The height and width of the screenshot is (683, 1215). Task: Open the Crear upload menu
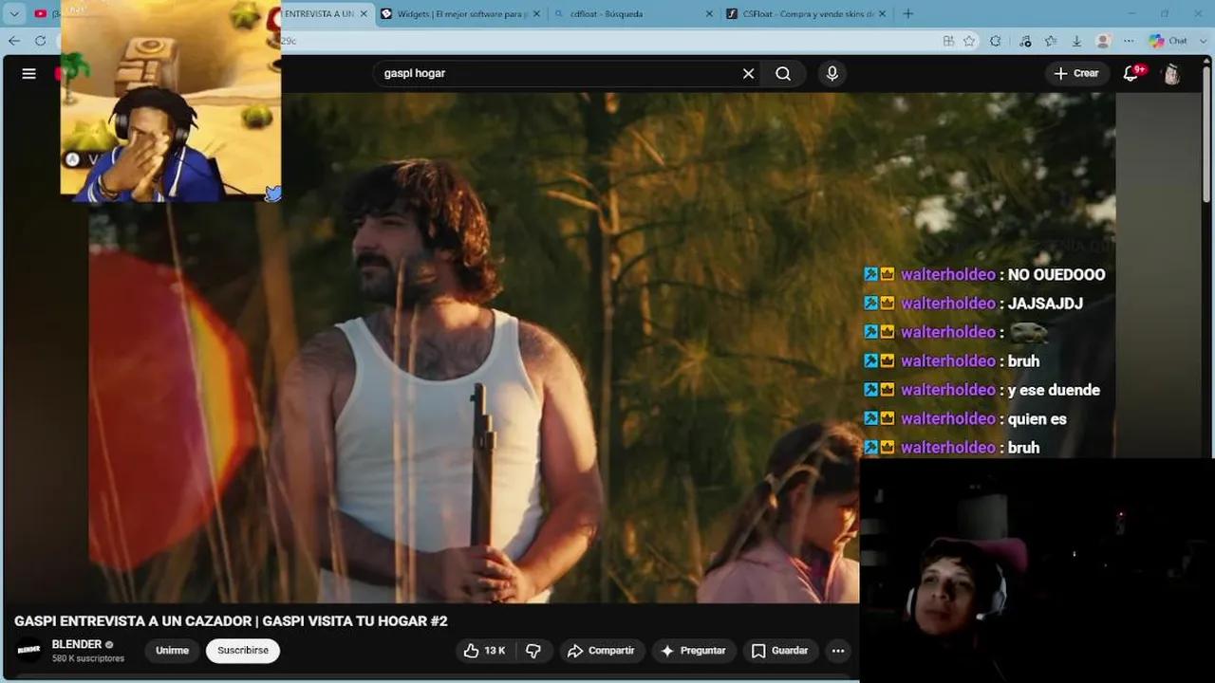click(1076, 73)
